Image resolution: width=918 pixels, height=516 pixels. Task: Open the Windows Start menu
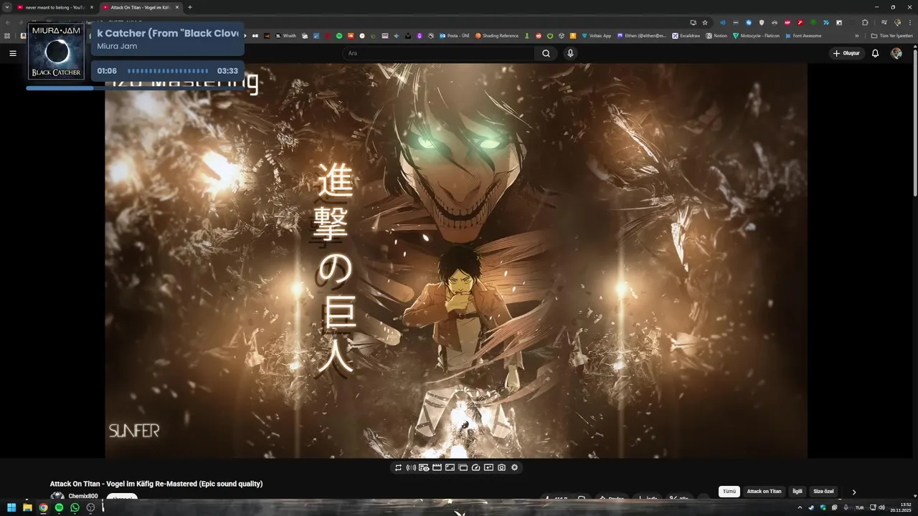coord(11,507)
